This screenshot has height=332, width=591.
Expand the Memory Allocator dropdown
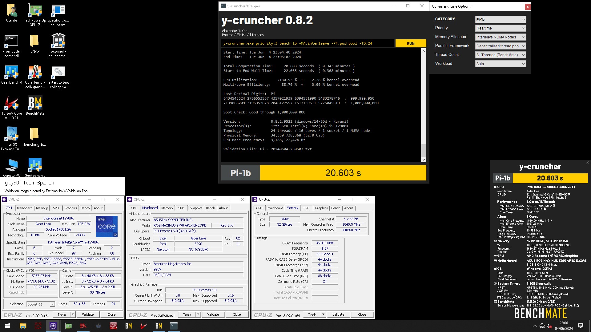[x=501, y=37]
